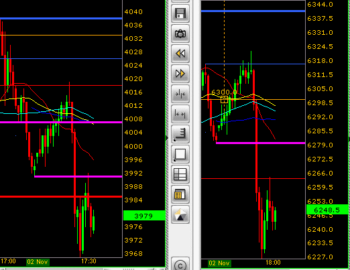Click the horizontal scrollbar under left chart
Image resolution: width=350 pixels, height=270 pixels.
click(x=82, y=269)
